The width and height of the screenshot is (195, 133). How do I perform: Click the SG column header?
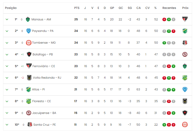(x=130, y=8)
